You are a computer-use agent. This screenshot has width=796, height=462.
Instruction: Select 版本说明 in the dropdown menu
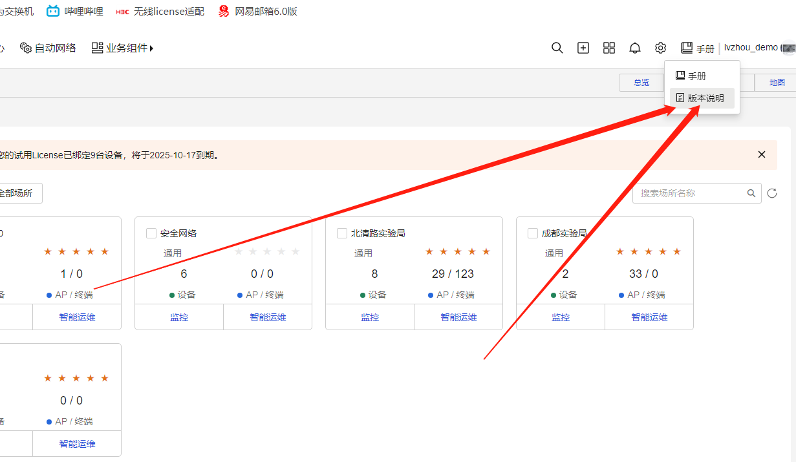pos(702,98)
